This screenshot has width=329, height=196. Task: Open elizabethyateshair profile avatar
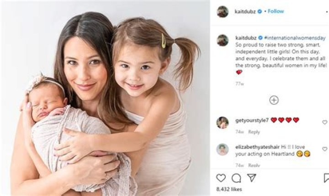click(223, 150)
